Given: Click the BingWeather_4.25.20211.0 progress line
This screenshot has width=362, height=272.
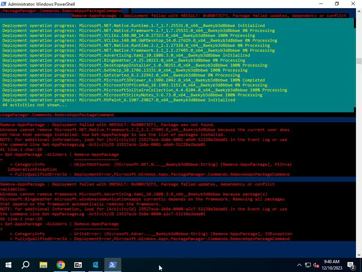Looking at the screenshot, I should point(124,60).
